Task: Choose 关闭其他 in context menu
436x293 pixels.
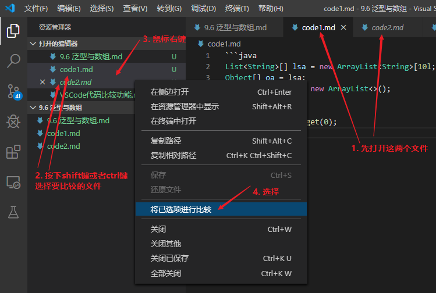Action: 221,244
